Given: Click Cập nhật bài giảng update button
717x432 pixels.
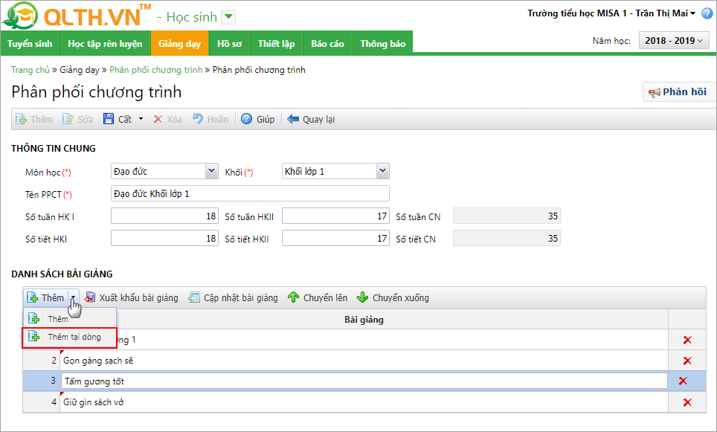Looking at the screenshot, I should click(x=234, y=297).
